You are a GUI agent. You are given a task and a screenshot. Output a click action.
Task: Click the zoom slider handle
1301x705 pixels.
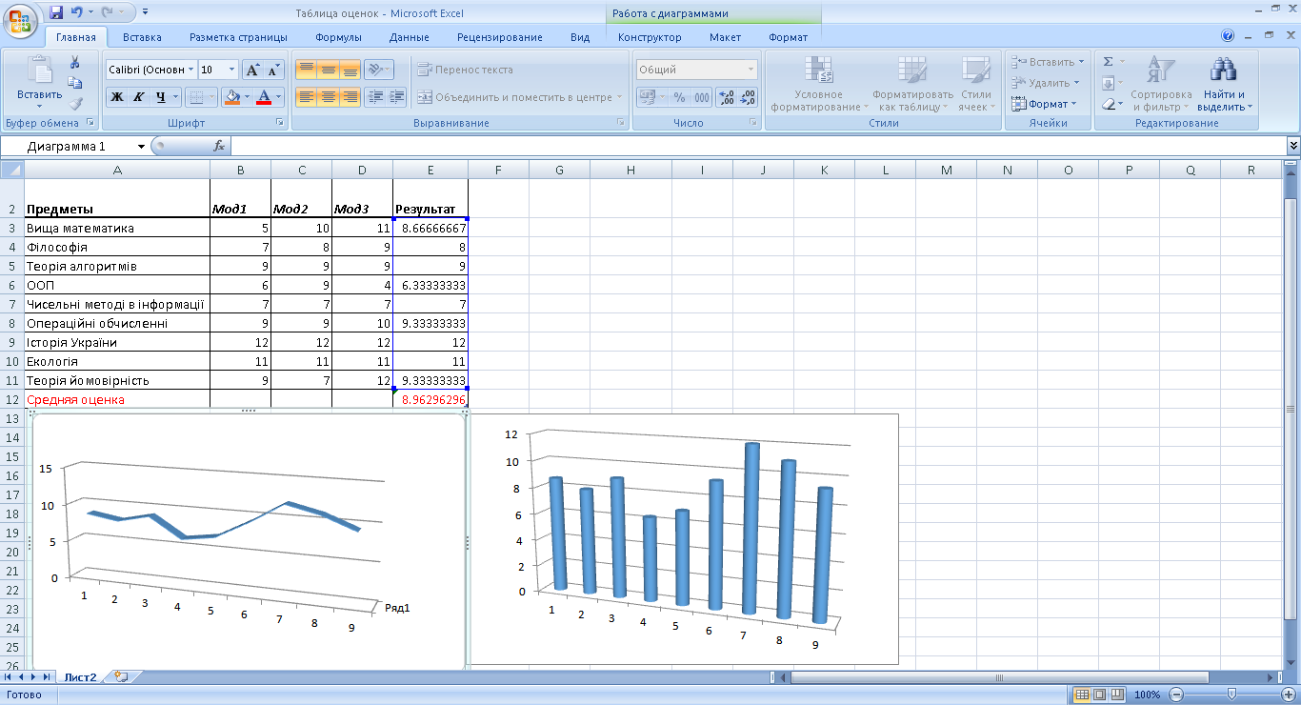pyautogui.click(x=1232, y=695)
